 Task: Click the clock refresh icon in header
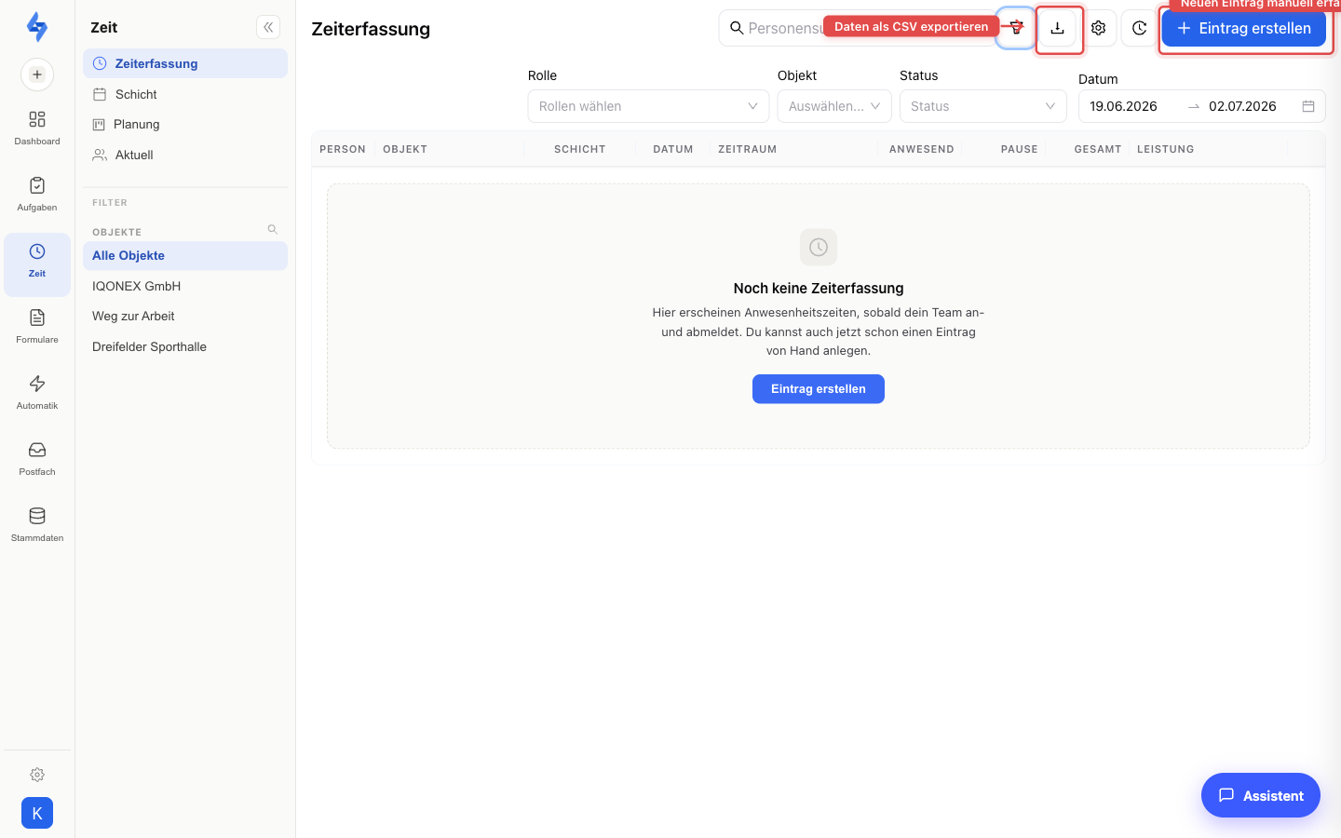click(1139, 29)
